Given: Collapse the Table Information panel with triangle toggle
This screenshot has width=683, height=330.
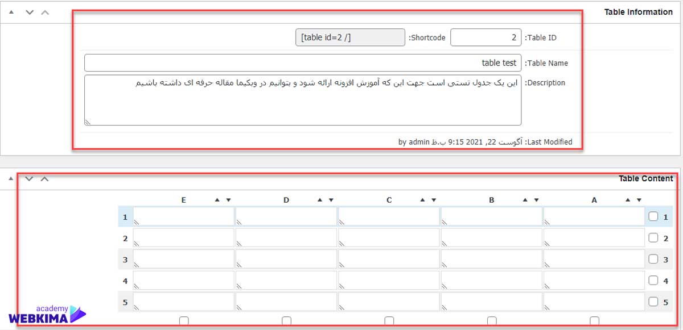Looking at the screenshot, I should 11,12.
